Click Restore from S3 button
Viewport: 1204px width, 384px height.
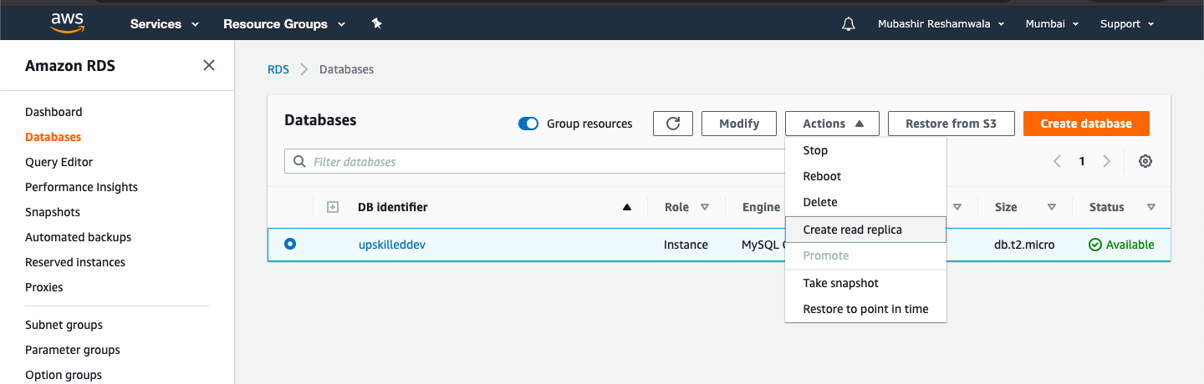tap(951, 124)
